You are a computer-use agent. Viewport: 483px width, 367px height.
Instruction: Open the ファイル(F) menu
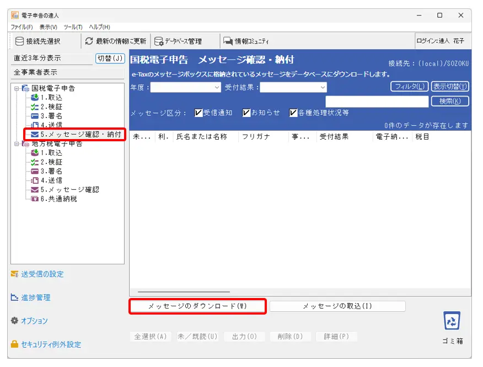tap(22, 27)
